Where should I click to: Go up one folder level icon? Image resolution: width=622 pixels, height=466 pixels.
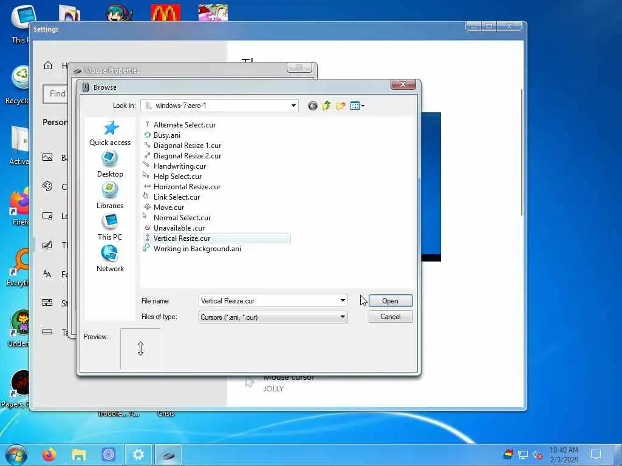pos(326,106)
